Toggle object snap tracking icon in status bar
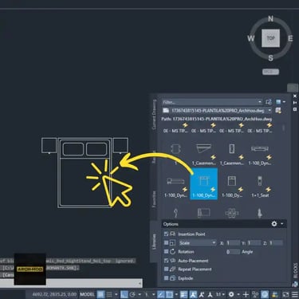This screenshot has height=299, width=299. click(x=161, y=294)
